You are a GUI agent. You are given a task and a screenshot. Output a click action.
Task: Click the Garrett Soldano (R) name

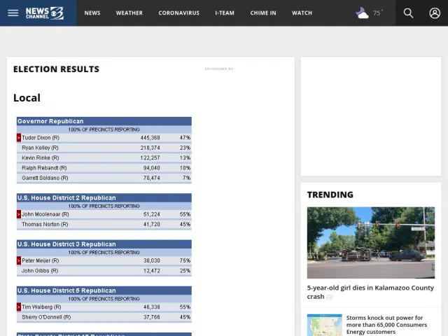(45, 178)
